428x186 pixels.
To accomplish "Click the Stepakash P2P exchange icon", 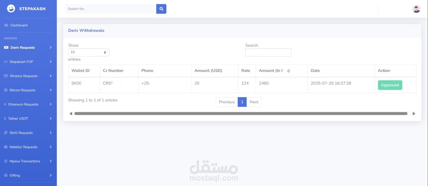I will (x=6, y=62).
